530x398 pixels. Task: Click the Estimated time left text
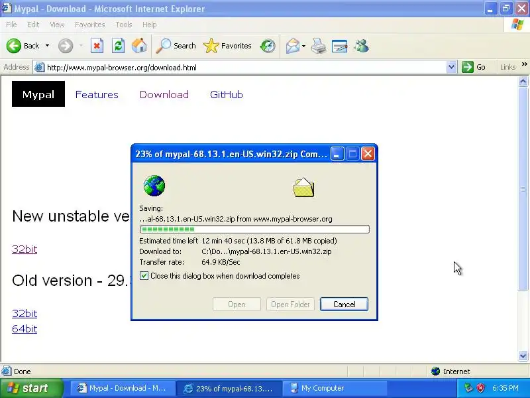(169, 241)
